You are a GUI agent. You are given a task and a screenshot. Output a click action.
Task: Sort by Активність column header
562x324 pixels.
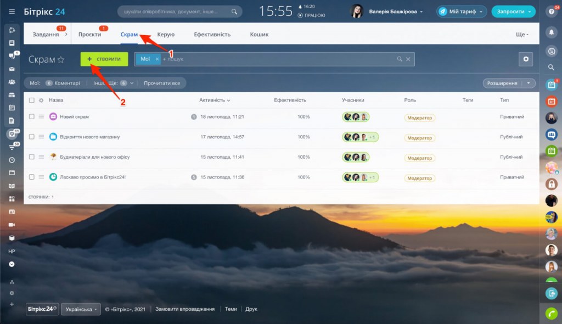coord(215,100)
